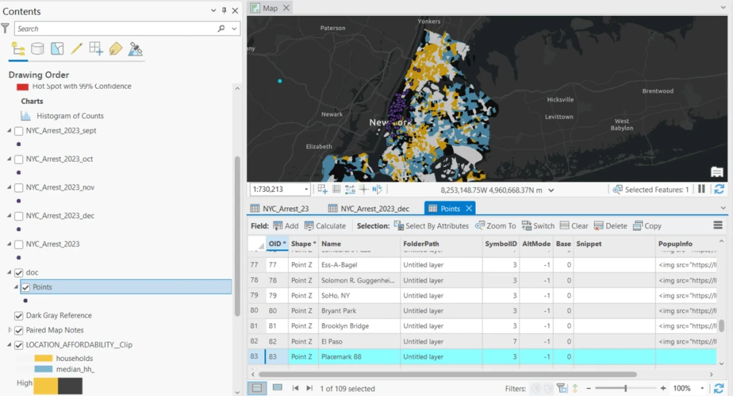This screenshot has height=396, width=733.
Task: Expand the Paired Map Notes group
Action: [x=9, y=330]
